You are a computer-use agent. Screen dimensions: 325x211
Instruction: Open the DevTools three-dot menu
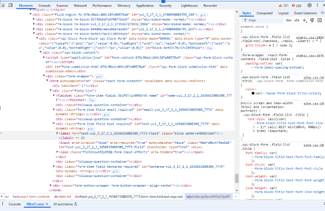click(317, 5)
